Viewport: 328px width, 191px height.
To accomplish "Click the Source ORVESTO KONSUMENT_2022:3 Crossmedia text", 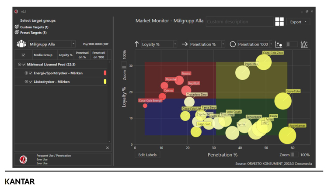I will pyautogui.click(x=274, y=164).
